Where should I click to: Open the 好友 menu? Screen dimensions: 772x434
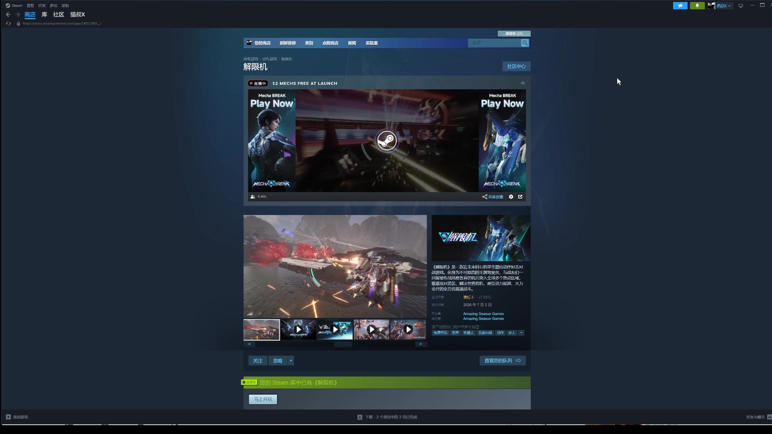42,6
